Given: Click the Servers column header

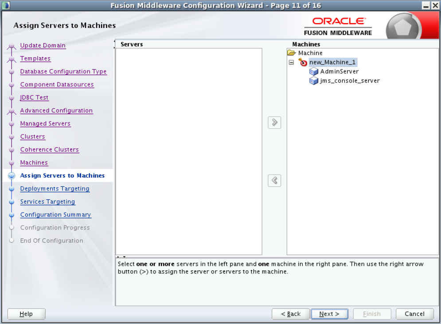Looking at the screenshot, I should click(132, 44).
